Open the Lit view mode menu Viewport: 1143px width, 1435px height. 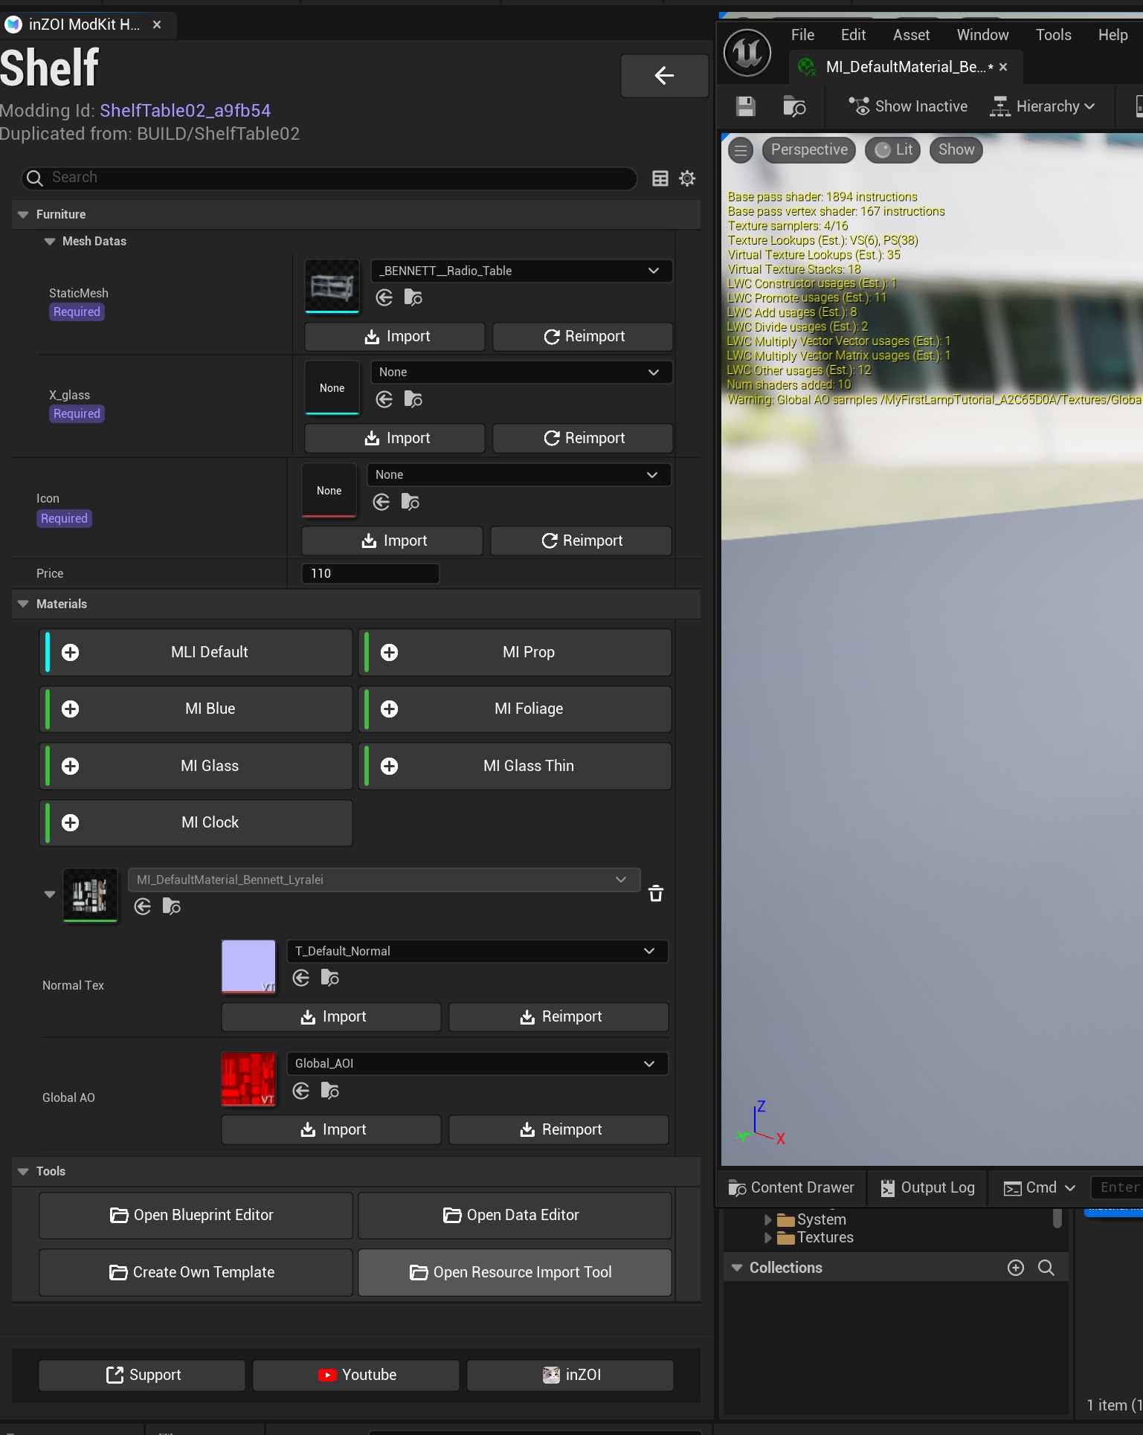tap(893, 150)
